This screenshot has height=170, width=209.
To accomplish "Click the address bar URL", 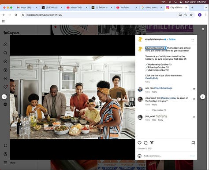I will coord(44,15).
